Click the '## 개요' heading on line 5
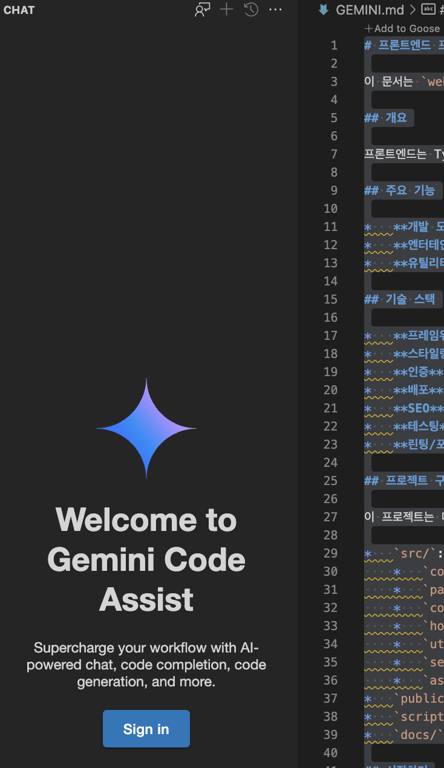444x768 pixels. (x=385, y=118)
